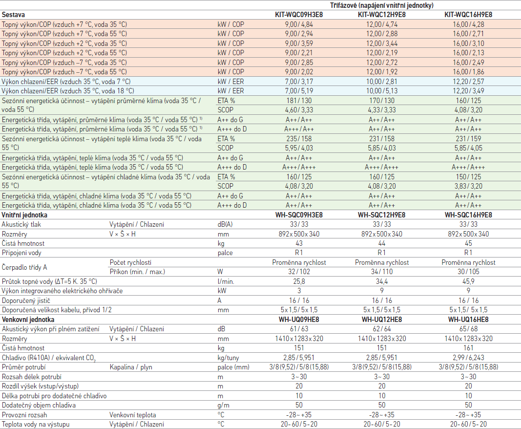Click the 'Provozní rozsah' row label
The height and width of the screenshot is (429, 521).
tap(24, 415)
